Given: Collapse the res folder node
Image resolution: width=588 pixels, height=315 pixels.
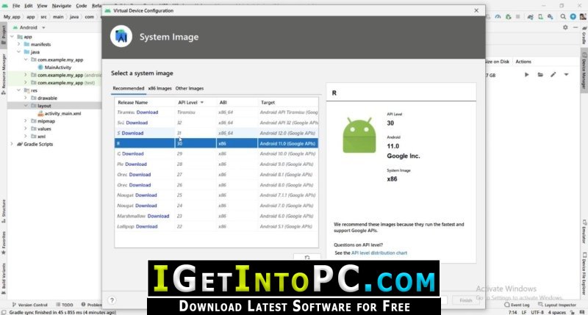Looking at the screenshot, I should [19, 90].
